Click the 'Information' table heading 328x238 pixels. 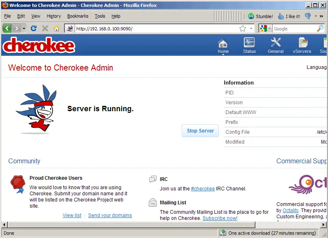(239, 82)
